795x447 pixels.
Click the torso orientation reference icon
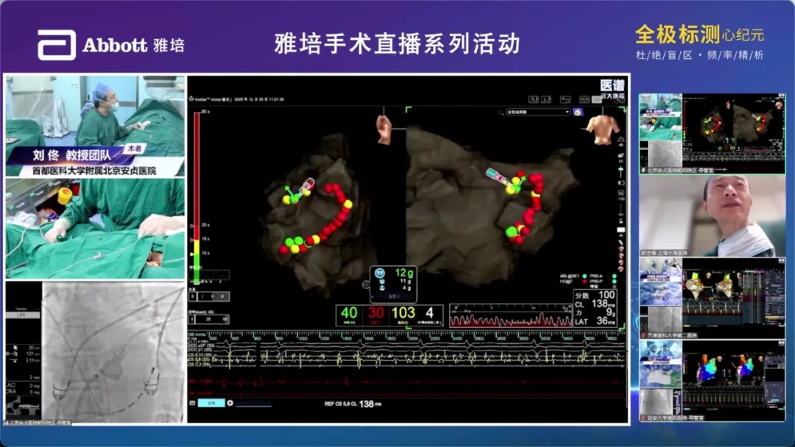click(601, 129)
